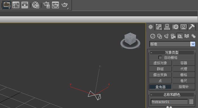
Task: Click the 指南针 compass button
Action: 184,87
